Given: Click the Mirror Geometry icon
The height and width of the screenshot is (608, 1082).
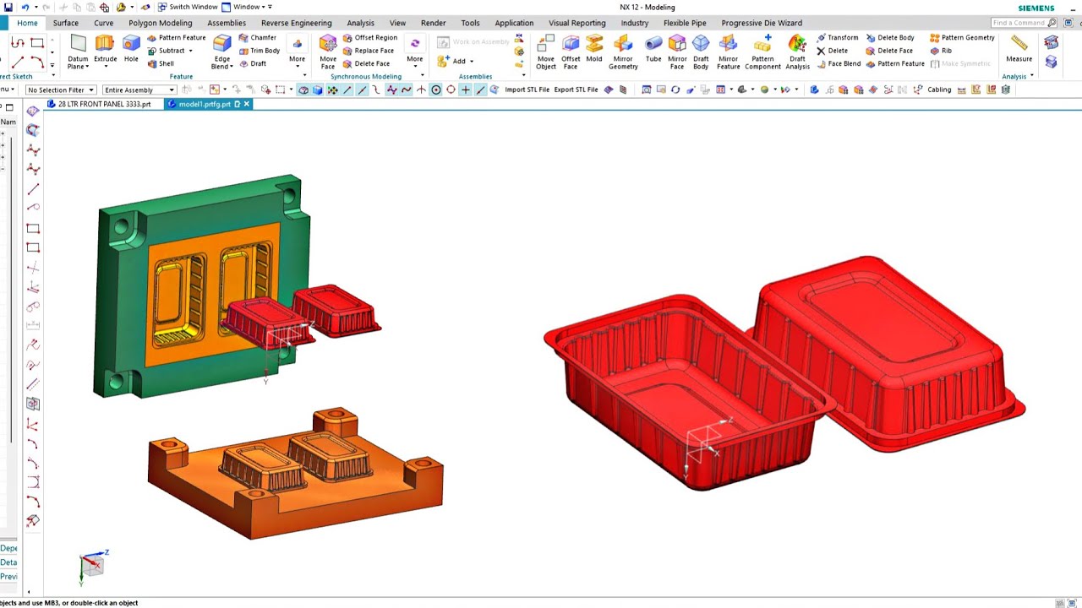Looking at the screenshot, I should click(623, 52).
